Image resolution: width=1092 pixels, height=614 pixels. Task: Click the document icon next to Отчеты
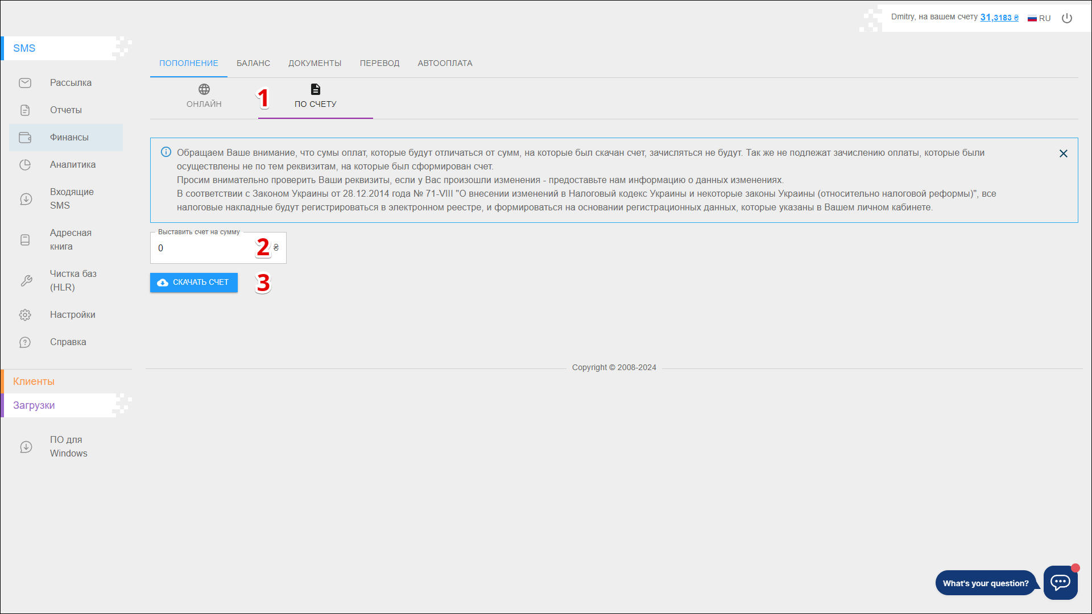pyautogui.click(x=25, y=110)
